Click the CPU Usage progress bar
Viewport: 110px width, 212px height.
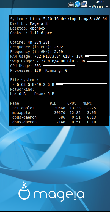coord(75,66)
